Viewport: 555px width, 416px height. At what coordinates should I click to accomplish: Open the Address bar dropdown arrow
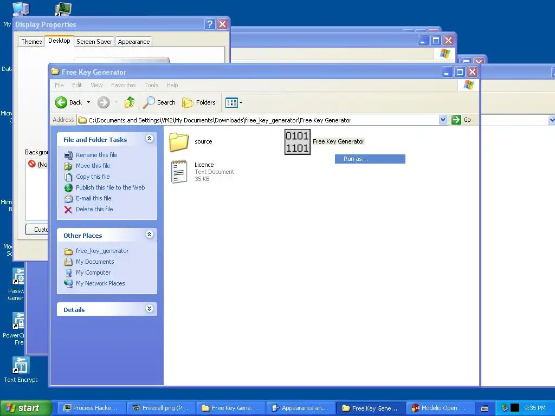(x=443, y=120)
